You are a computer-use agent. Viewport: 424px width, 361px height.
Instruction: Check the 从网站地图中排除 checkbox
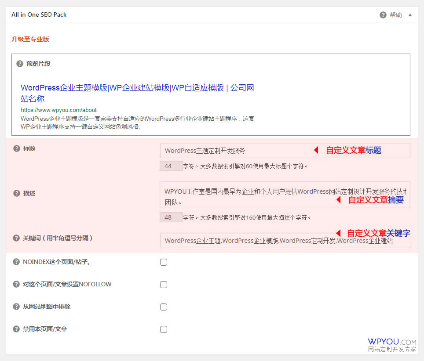[164, 307]
